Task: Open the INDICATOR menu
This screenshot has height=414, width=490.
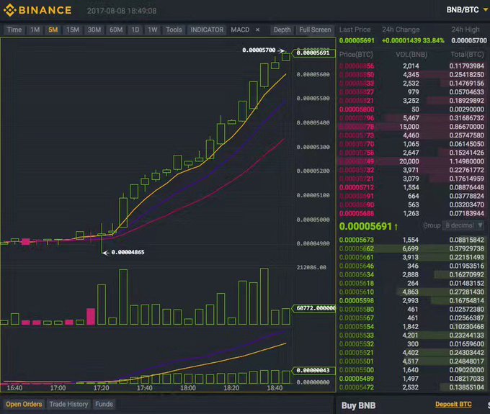Action: coord(207,30)
